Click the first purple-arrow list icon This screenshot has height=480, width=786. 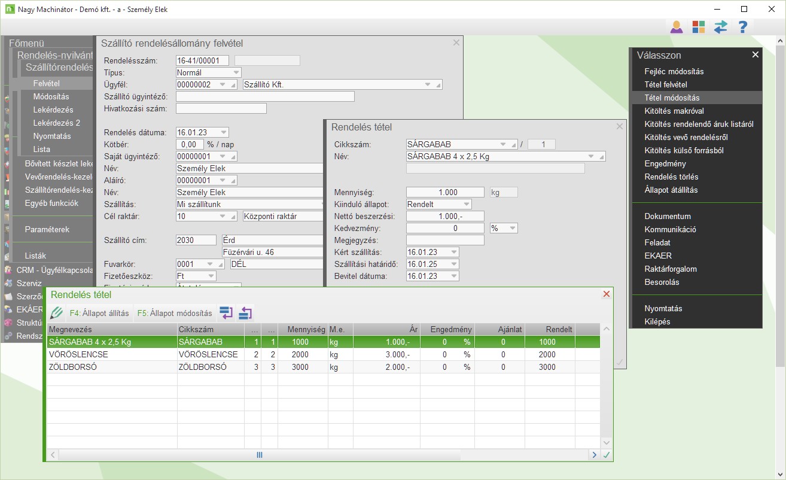(x=226, y=313)
